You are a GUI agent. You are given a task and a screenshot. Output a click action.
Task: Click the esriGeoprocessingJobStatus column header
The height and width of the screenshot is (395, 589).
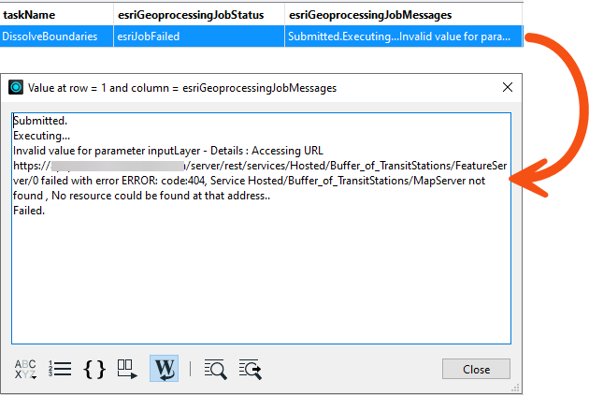199,15
